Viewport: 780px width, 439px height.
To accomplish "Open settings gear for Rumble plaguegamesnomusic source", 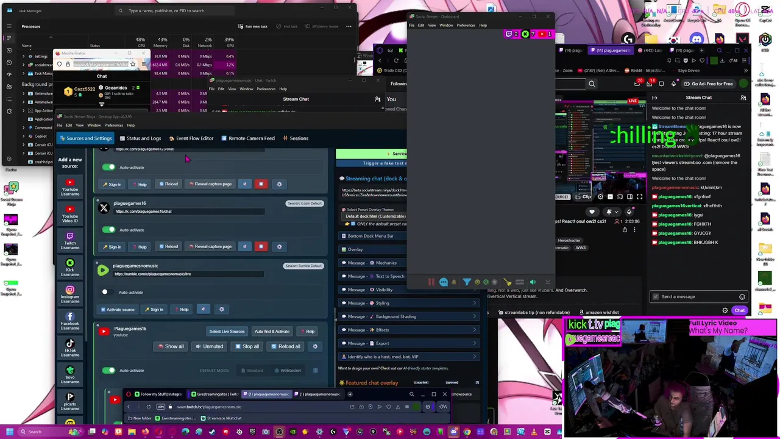I will point(221,309).
